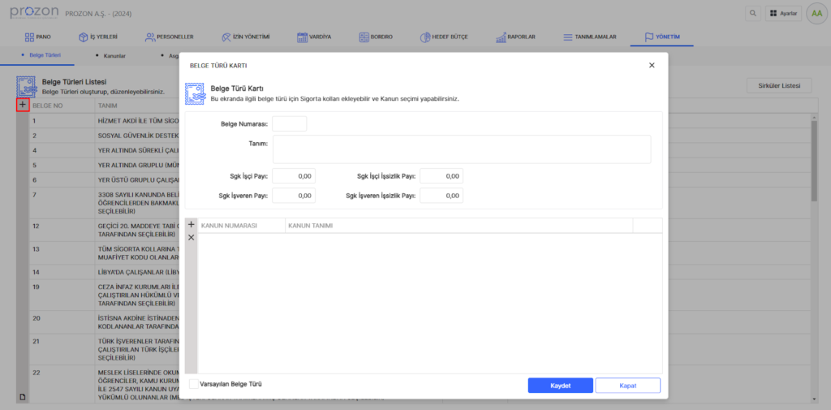This screenshot has height=410, width=831.
Task: Click the AA user avatar
Action: (816, 14)
